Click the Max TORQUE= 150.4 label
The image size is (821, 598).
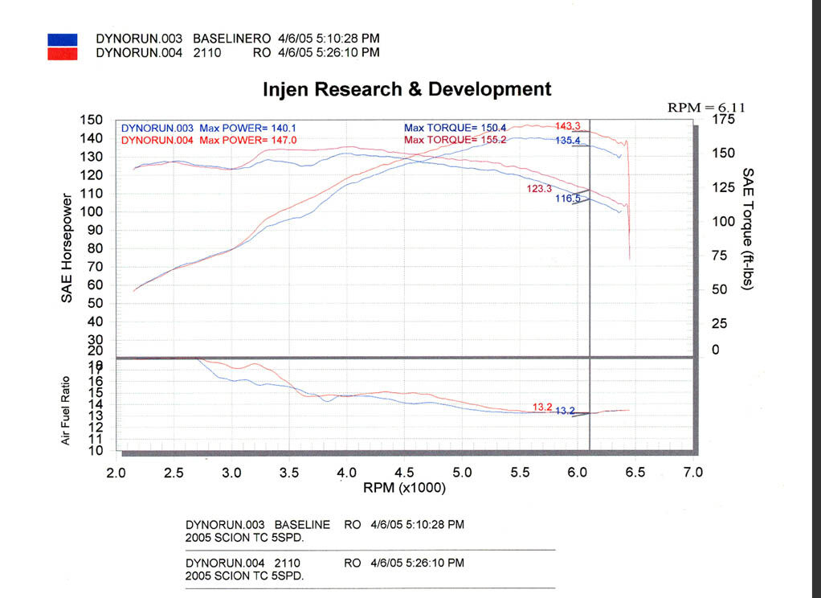click(x=455, y=128)
